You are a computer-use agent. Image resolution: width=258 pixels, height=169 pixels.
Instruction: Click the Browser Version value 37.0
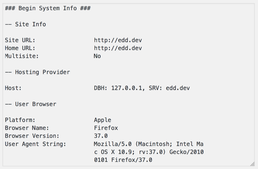coord(101,136)
